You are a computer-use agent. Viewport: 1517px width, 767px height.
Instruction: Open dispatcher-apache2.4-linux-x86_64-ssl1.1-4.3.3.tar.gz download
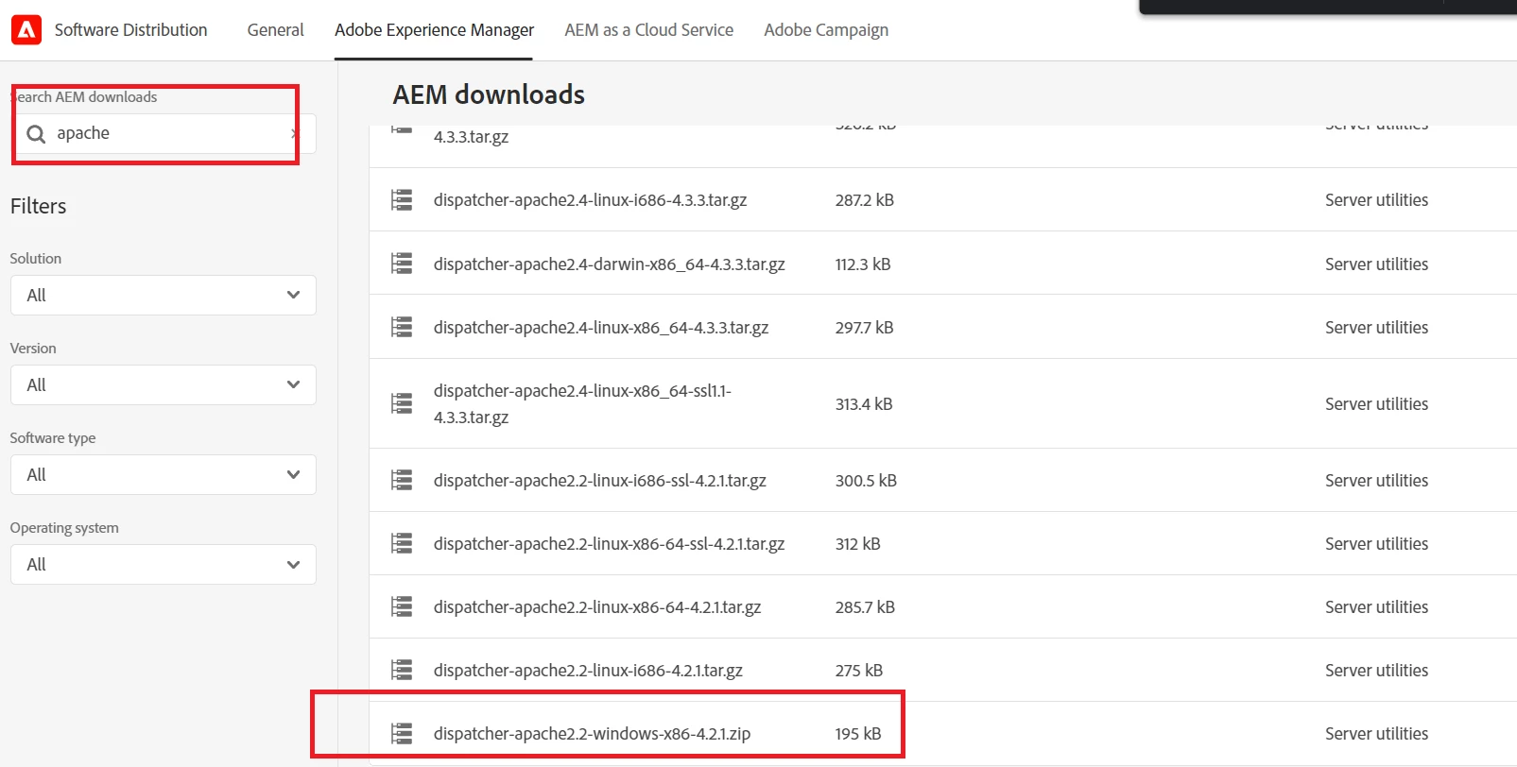click(582, 403)
